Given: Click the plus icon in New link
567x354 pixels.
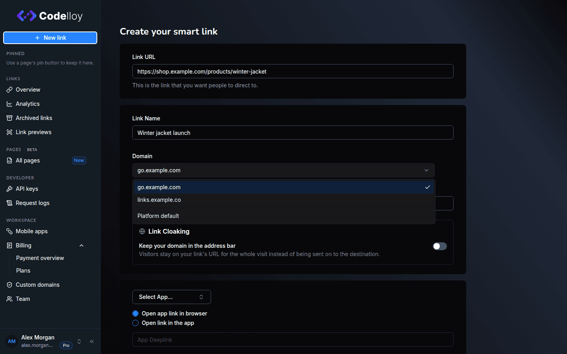Looking at the screenshot, I should tap(37, 38).
